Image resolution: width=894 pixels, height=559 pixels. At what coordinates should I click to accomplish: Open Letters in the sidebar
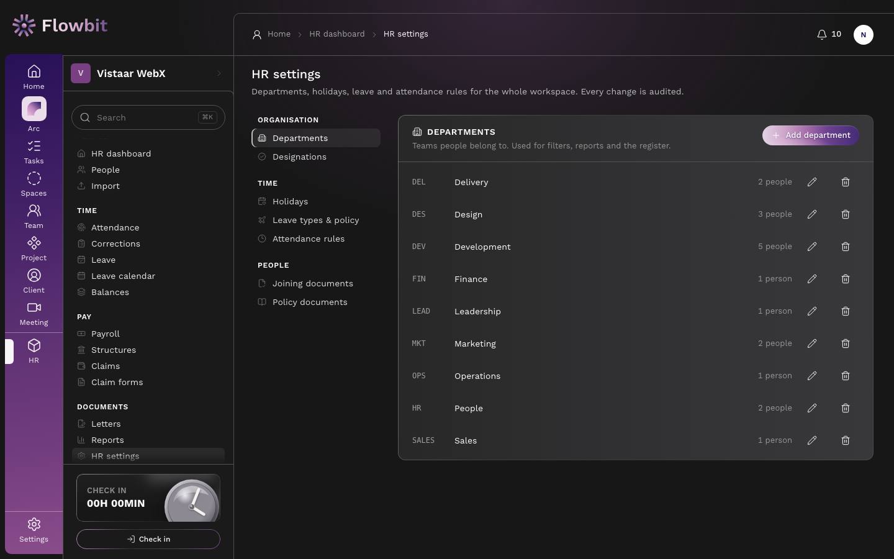148,424
